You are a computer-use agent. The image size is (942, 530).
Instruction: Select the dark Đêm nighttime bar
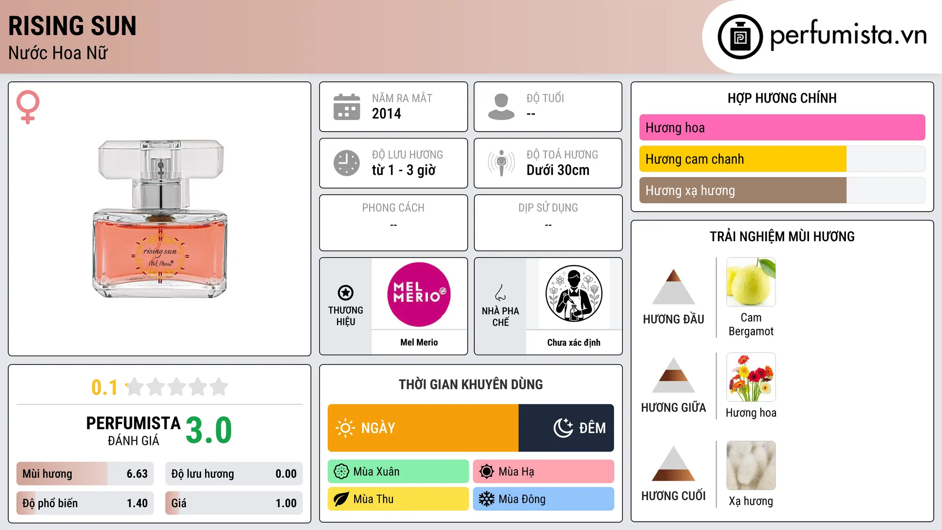pos(566,428)
